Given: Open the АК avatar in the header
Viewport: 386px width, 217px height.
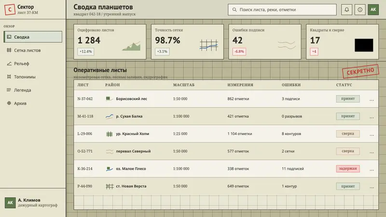Looking at the screenshot, I should click(x=373, y=10).
